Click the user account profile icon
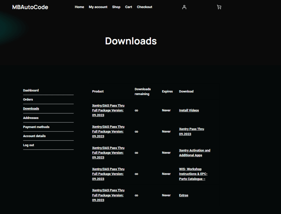 pyautogui.click(x=184, y=7)
